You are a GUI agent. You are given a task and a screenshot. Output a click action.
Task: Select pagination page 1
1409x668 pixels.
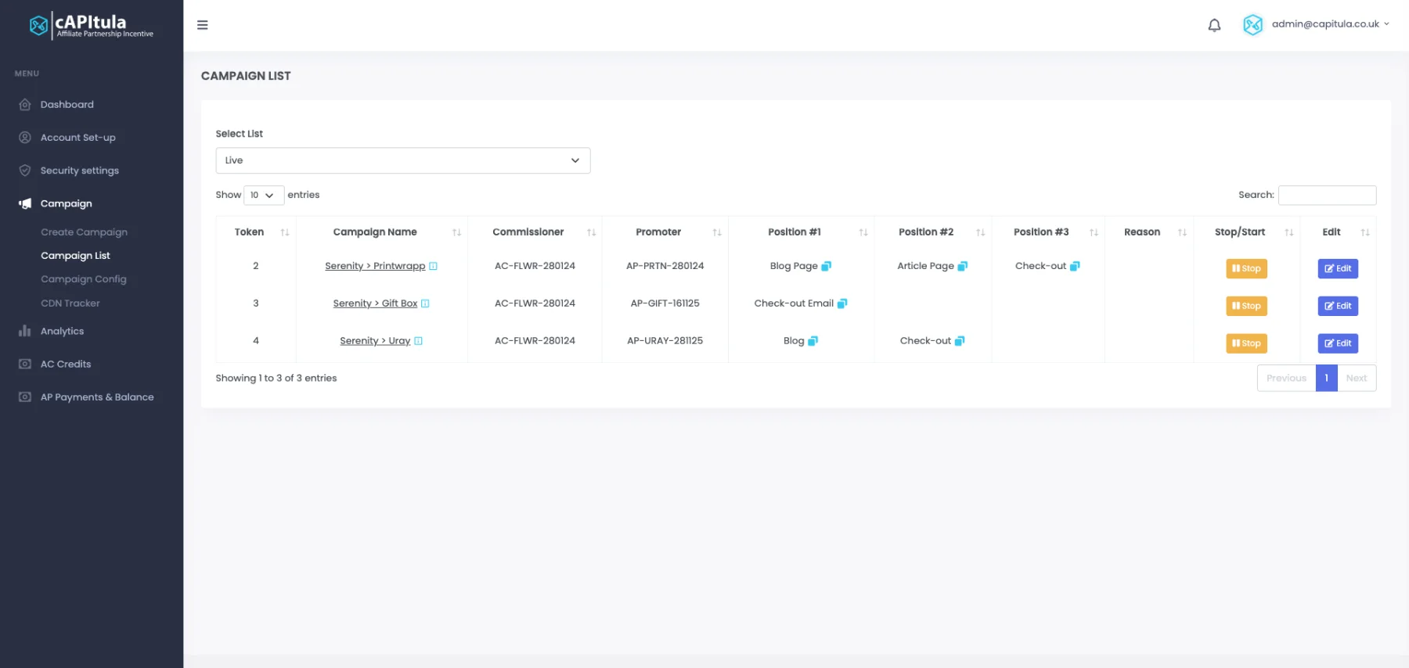[1326, 379]
